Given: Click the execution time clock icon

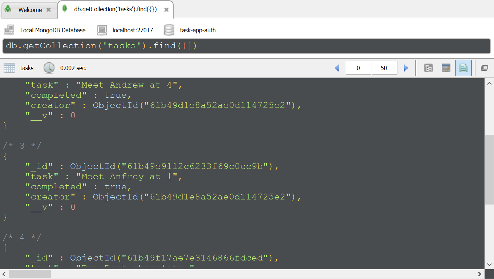Looking at the screenshot, I should 49,68.
